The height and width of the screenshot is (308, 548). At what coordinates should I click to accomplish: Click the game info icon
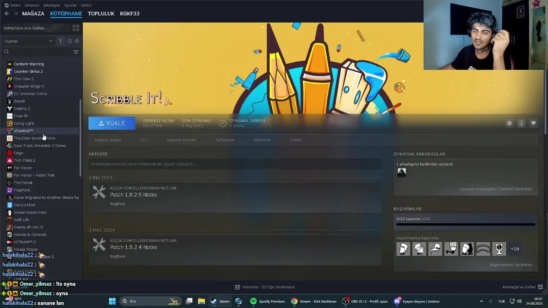point(521,123)
